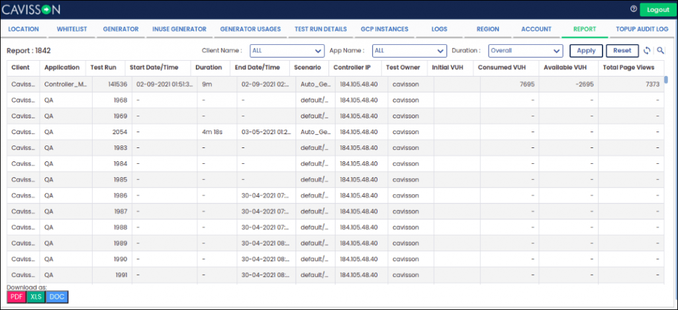
Task: Select test run 1986 cell
Action: (113, 195)
